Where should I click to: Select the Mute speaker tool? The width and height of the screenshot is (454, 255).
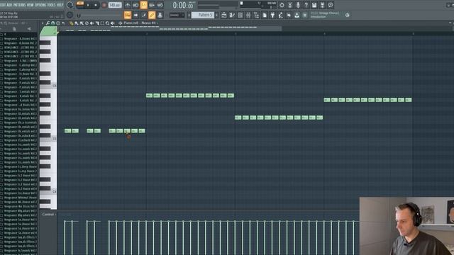[x=92, y=23]
